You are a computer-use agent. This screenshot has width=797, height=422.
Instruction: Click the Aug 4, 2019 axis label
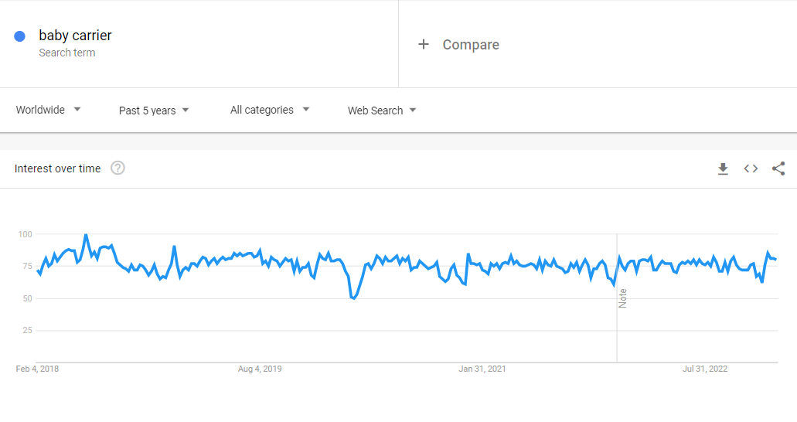[260, 369]
